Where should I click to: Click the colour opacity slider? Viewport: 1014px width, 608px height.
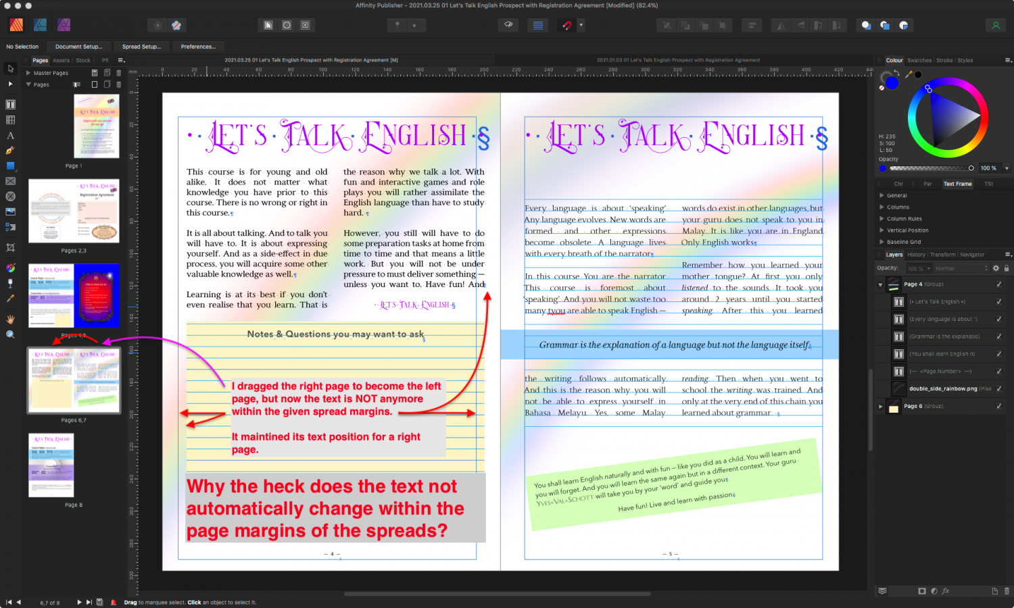(x=930, y=168)
